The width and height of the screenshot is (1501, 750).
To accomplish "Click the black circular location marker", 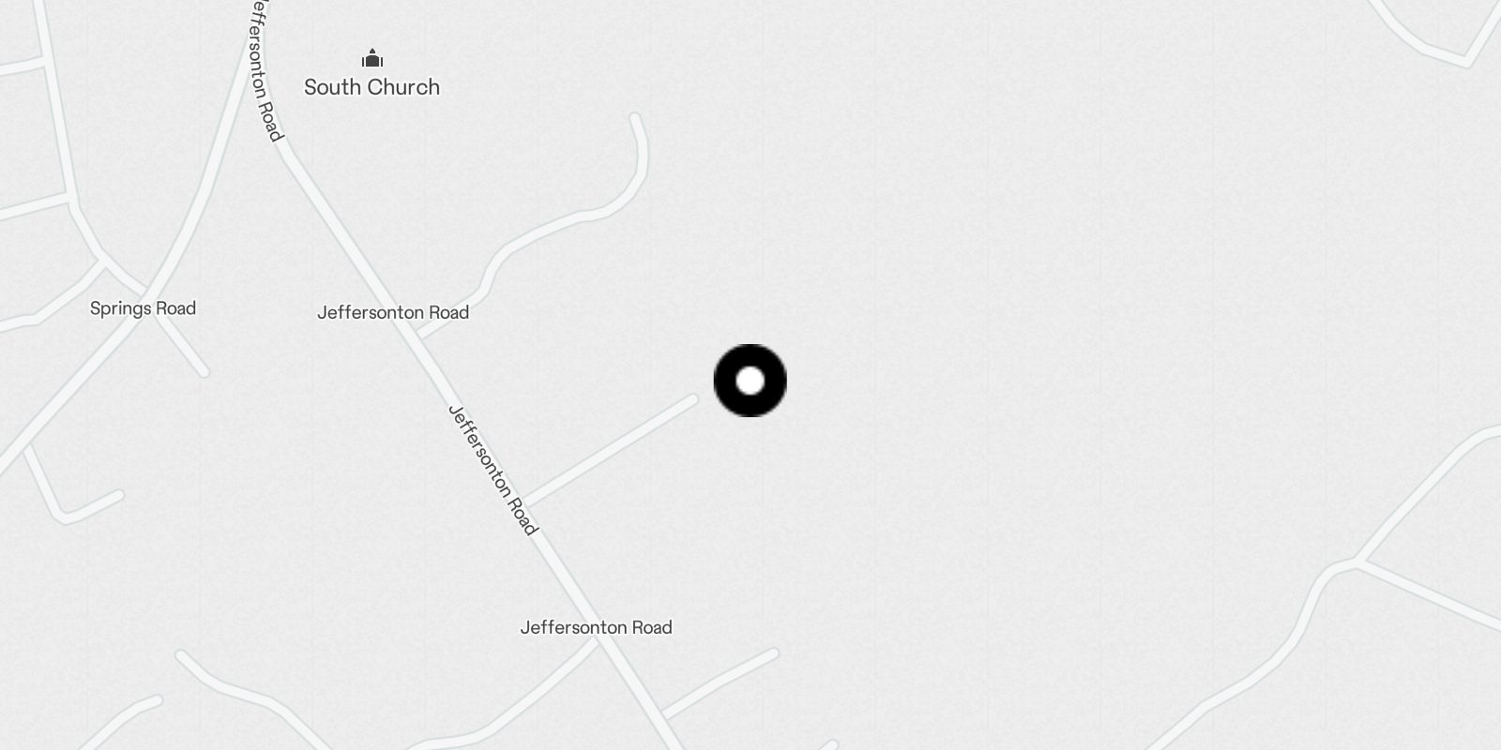I will pos(750,381).
